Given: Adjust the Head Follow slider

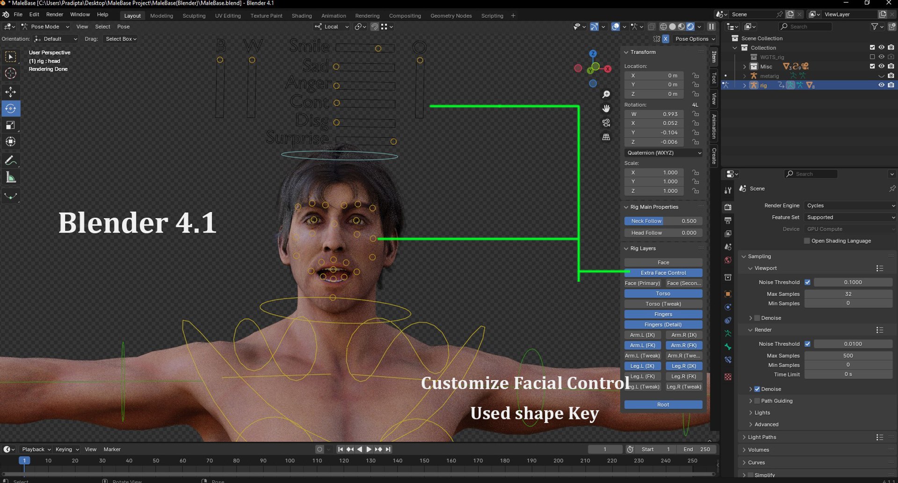Looking at the screenshot, I should [663, 233].
